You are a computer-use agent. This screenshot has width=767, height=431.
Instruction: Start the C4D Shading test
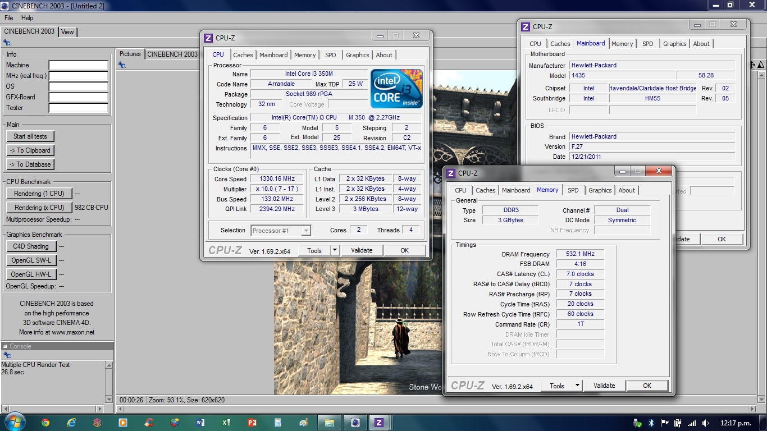(x=31, y=246)
